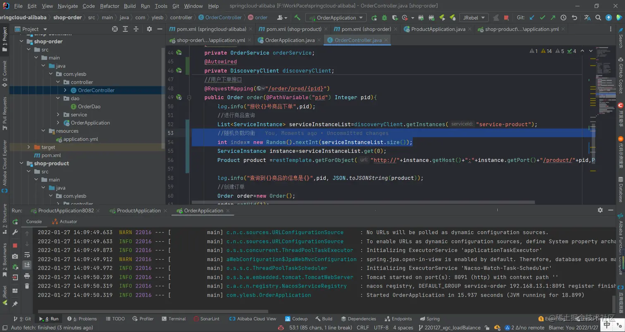Toggle soft-wrap in the console
Image resolution: width=625 pixels, height=332 pixels.
(x=27, y=255)
